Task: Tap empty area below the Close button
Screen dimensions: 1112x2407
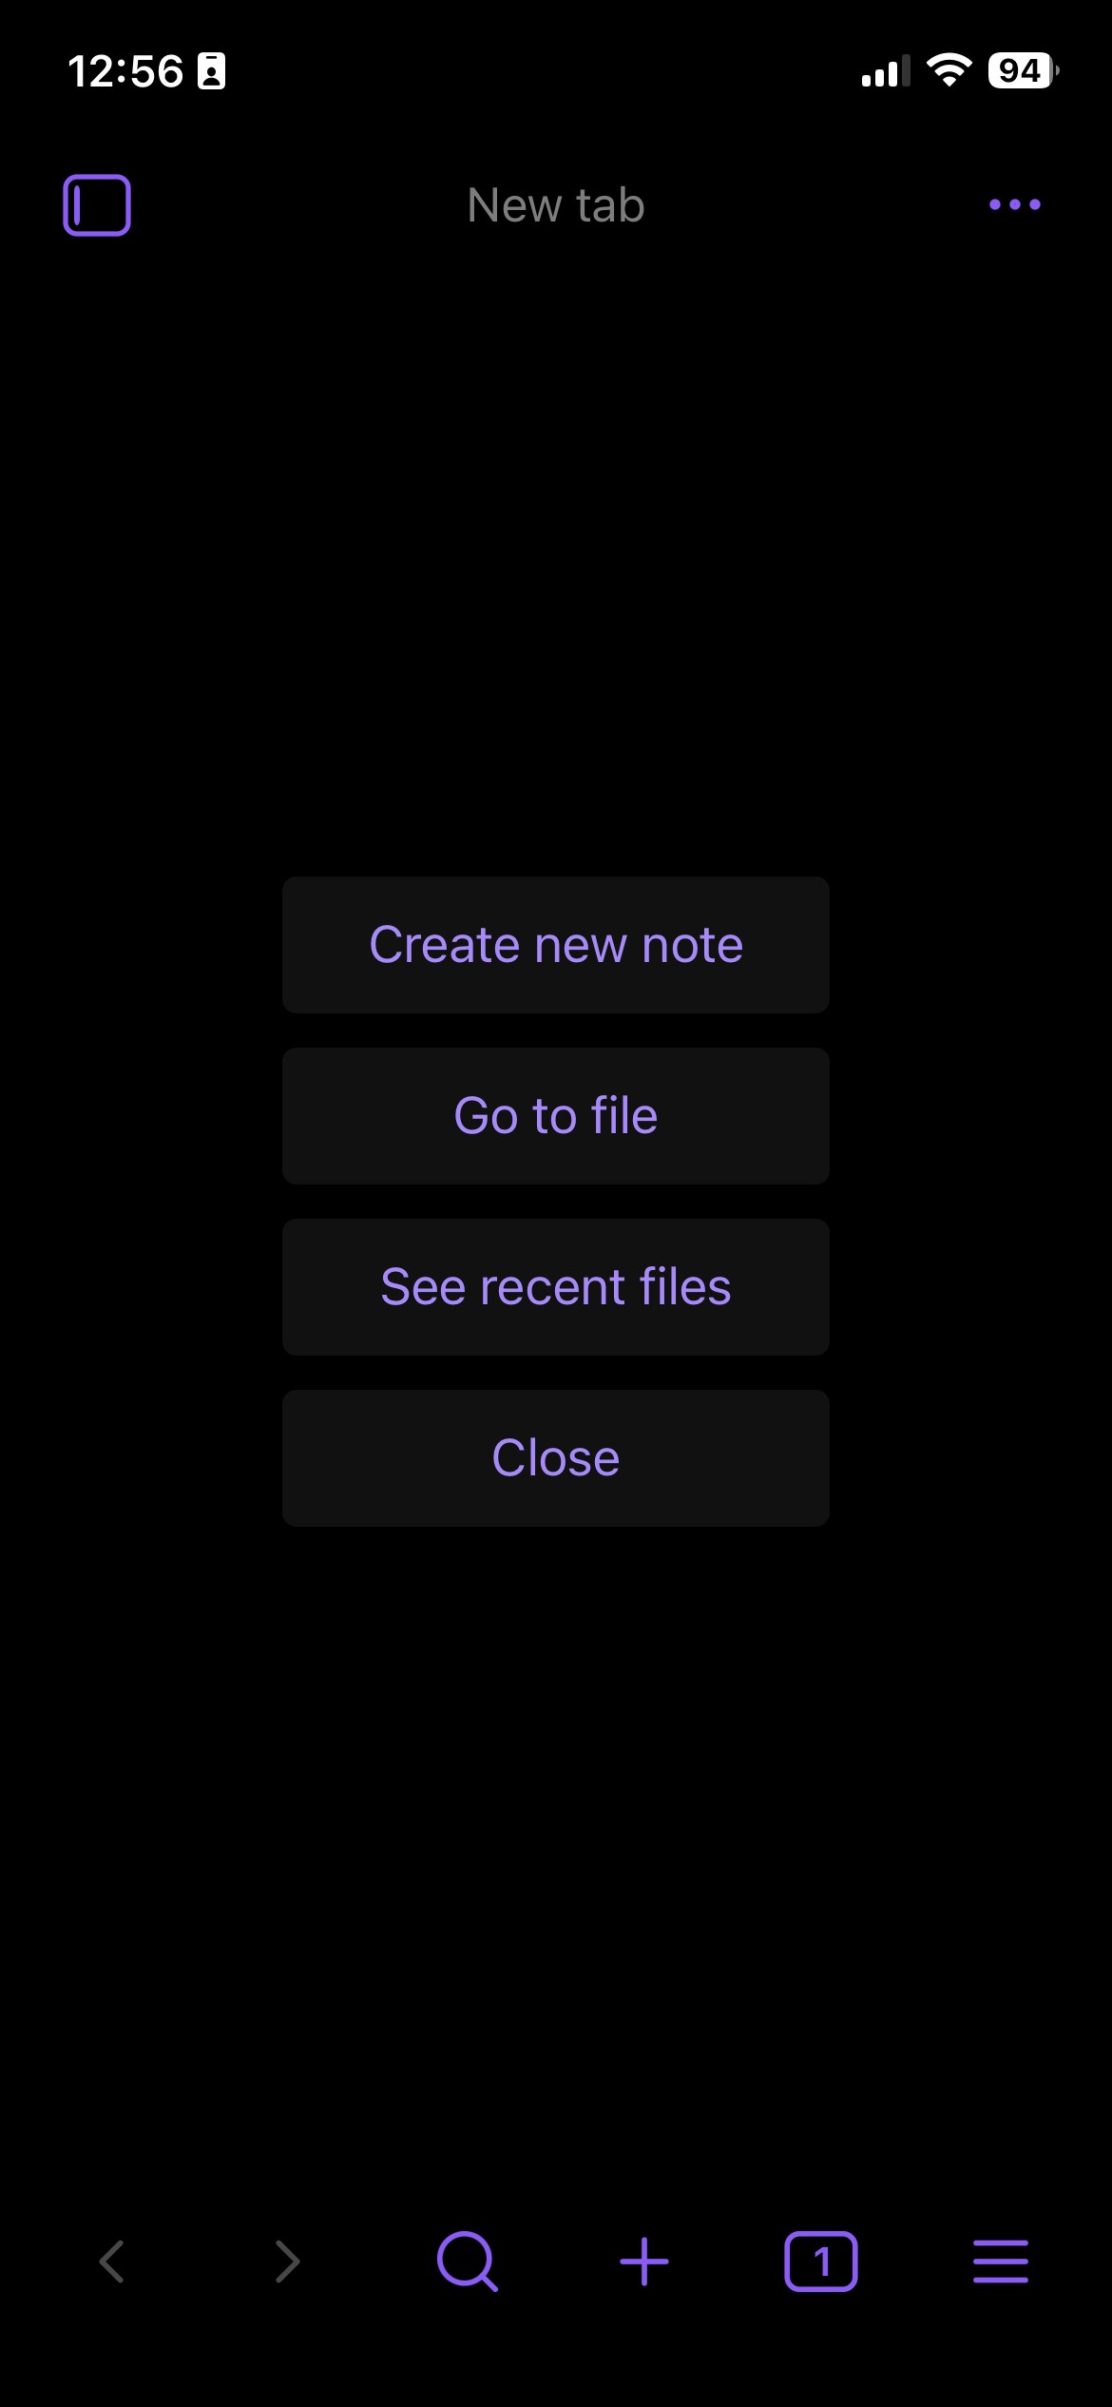Action: pos(556,1854)
